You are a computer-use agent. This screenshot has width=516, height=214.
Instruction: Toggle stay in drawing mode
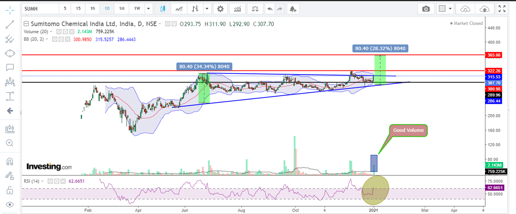pyautogui.click(x=10, y=176)
